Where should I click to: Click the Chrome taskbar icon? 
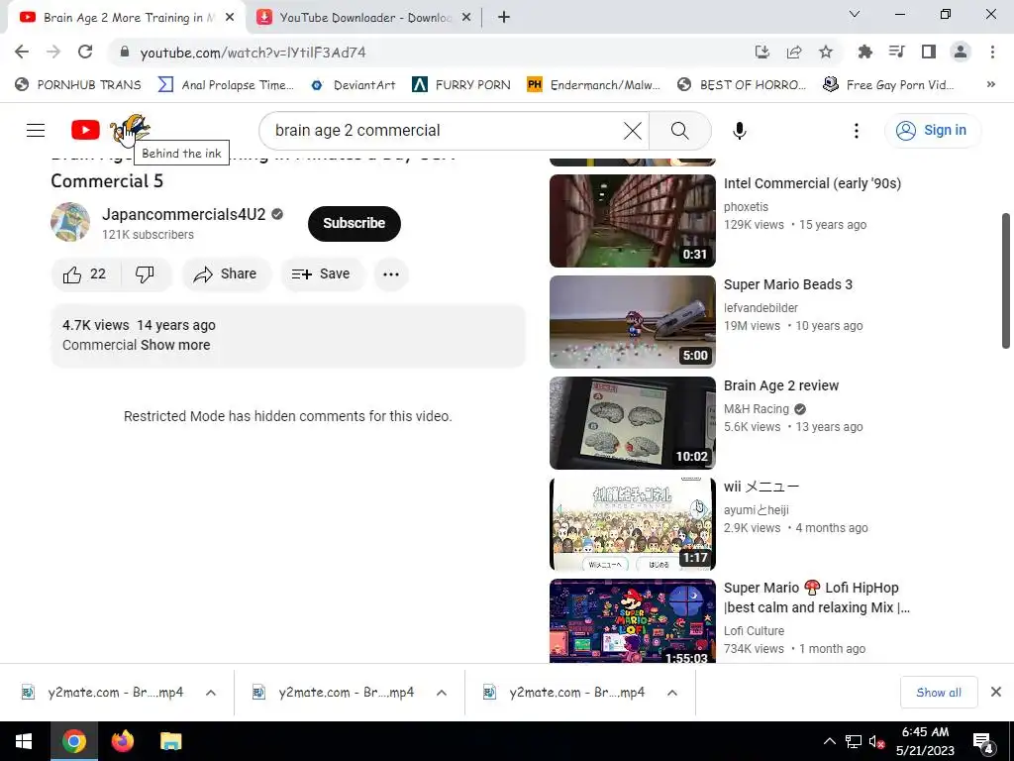[x=73, y=741]
